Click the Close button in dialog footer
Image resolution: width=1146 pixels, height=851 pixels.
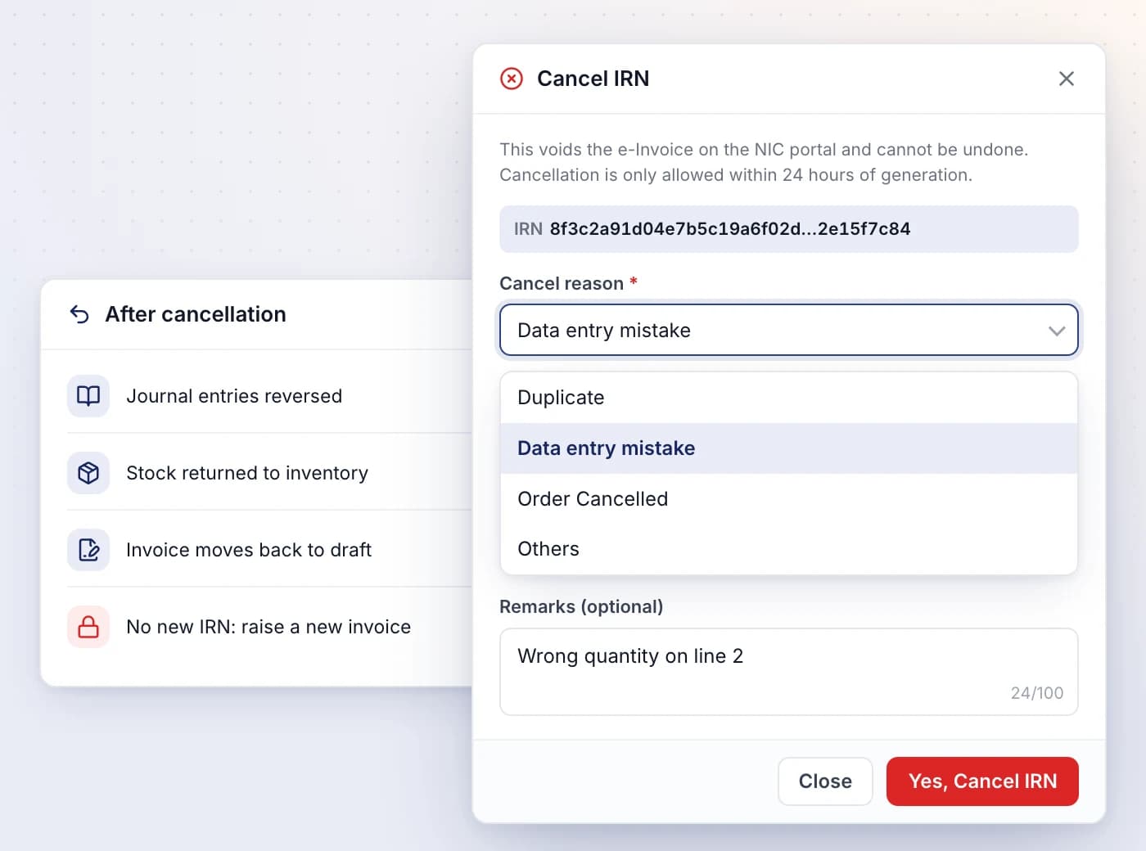825,781
